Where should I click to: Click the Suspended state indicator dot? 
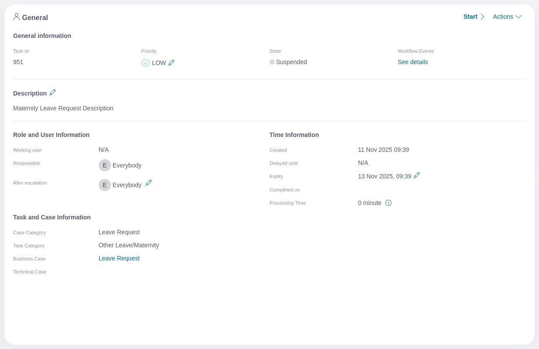[272, 62]
